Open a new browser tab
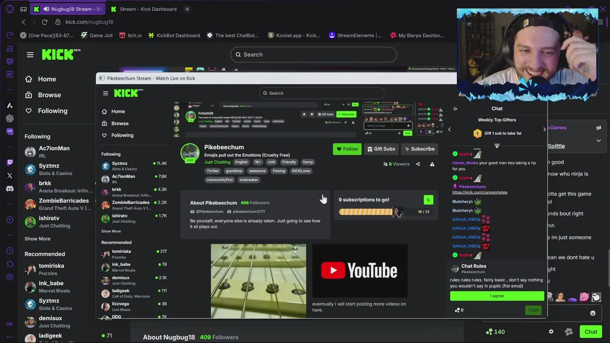This screenshot has width=610, height=343. coord(187,9)
